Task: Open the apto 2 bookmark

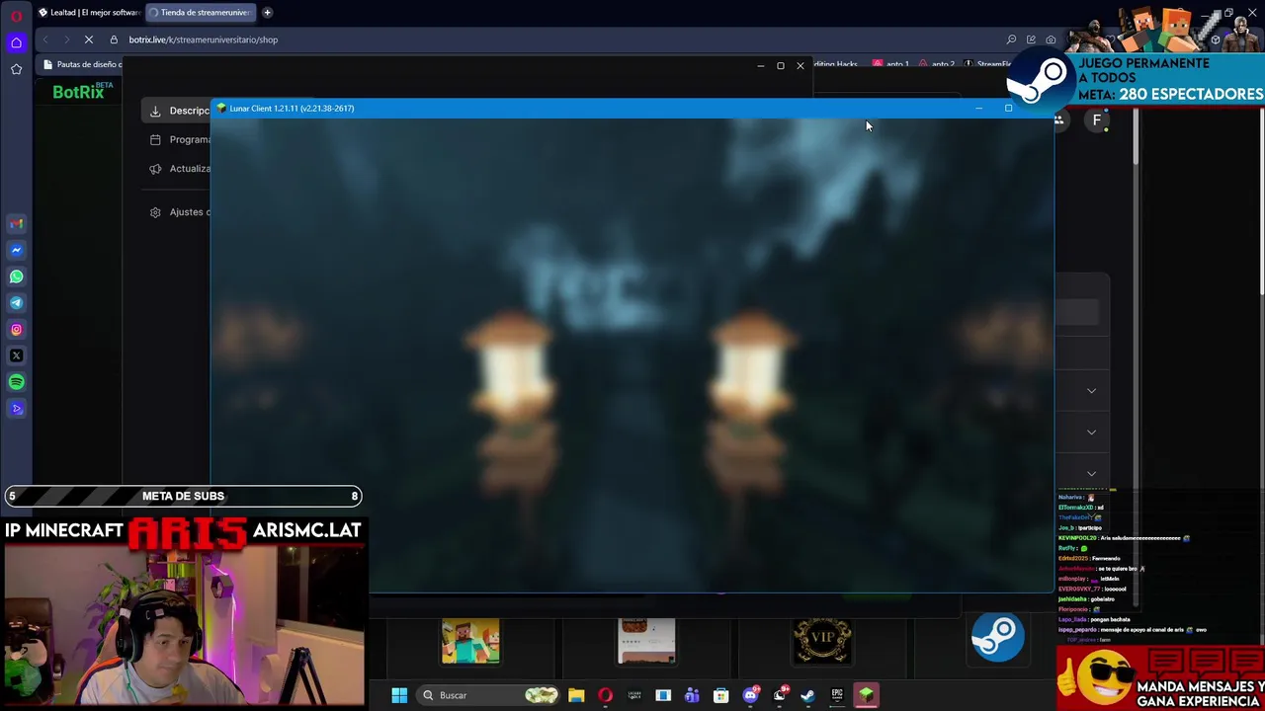Action: [937, 64]
